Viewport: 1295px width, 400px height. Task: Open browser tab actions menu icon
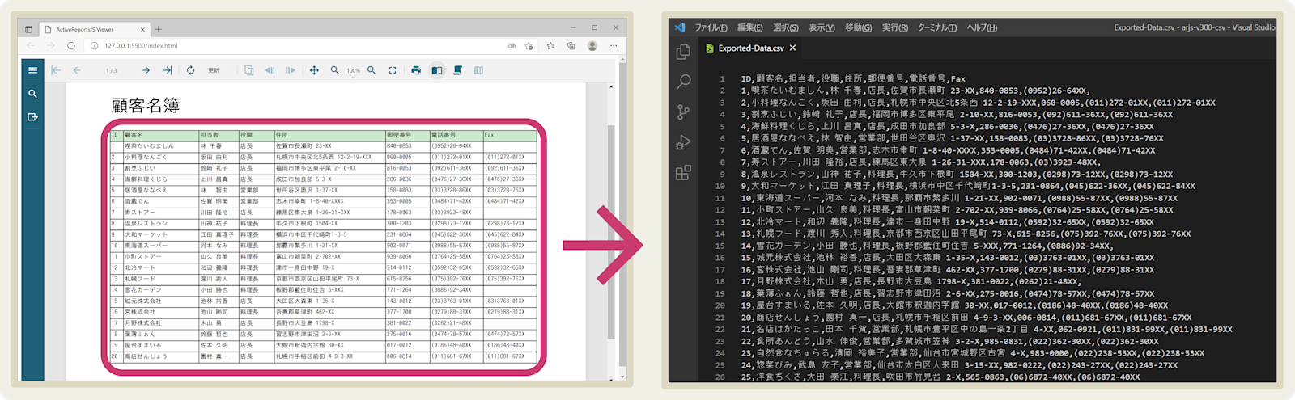tap(28, 29)
